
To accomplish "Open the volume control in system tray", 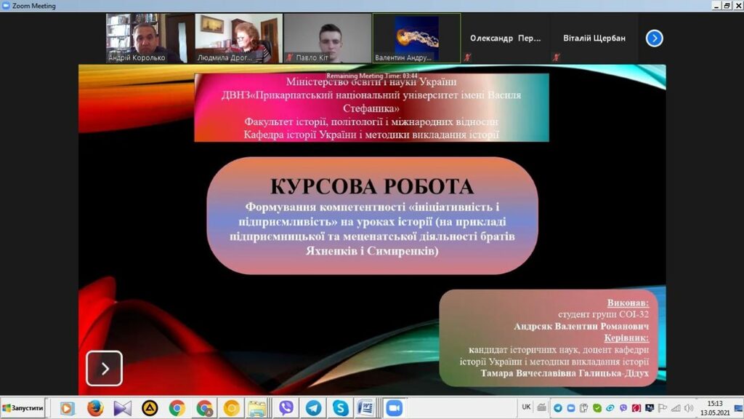I will (687, 408).
